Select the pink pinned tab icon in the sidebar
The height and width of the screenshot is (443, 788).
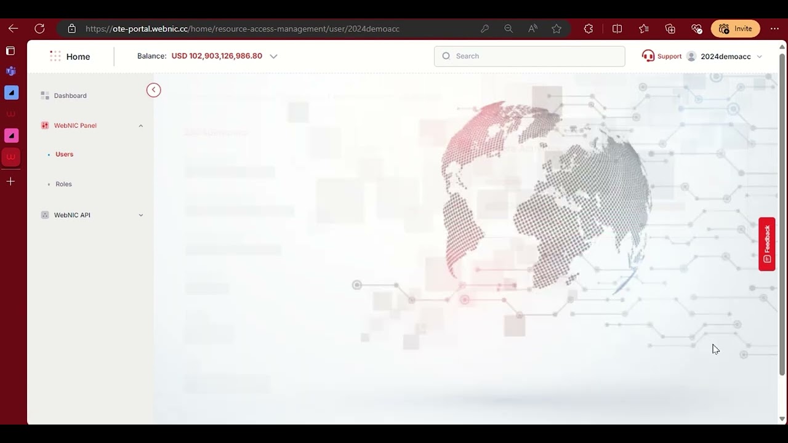tap(11, 135)
